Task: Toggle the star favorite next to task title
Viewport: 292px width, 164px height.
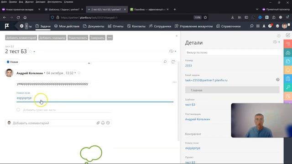Action: [x=31, y=51]
